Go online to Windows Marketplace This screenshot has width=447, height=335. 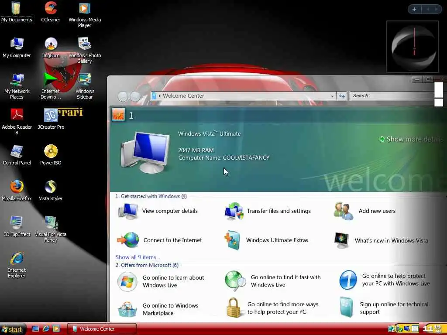click(x=158, y=309)
